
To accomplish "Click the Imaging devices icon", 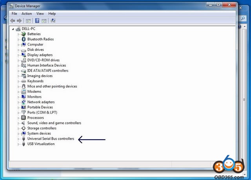I will tap(24, 76).
